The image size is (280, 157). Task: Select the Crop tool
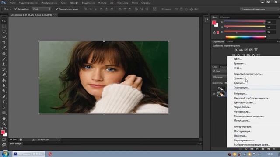click(4, 42)
